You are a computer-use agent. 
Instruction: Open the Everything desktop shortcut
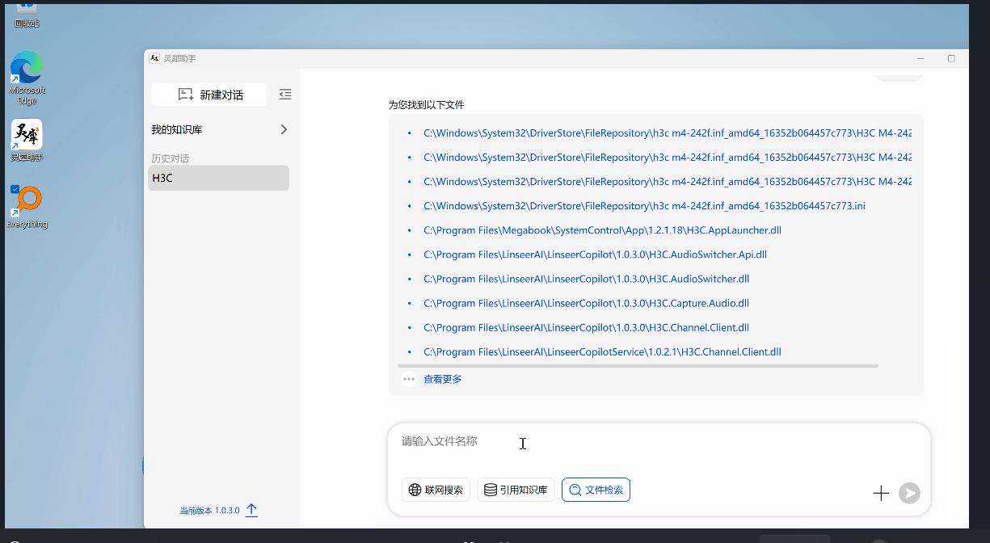(x=27, y=207)
